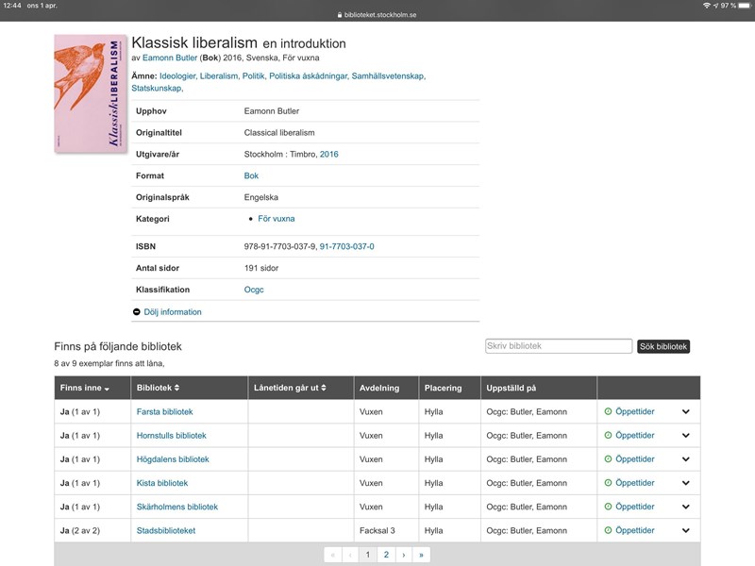Image resolution: width=755 pixels, height=566 pixels.
Task: Expand the Skärholmens bibliotek row chevron
Action: click(686, 507)
